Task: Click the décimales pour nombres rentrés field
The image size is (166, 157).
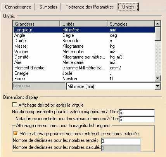Action: (121, 141)
